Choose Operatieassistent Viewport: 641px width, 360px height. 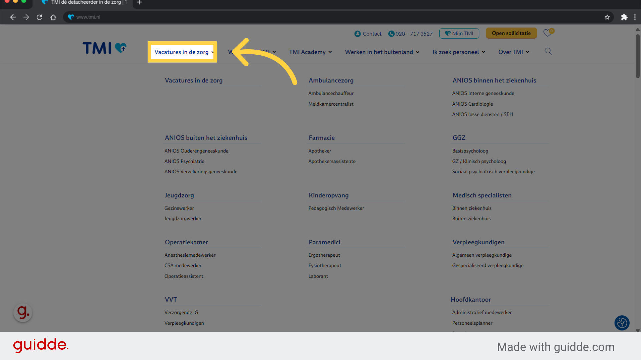coord(184,276)
